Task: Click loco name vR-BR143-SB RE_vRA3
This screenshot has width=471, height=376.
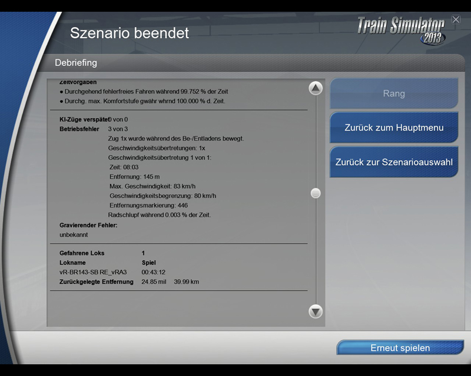Action: 93,272
